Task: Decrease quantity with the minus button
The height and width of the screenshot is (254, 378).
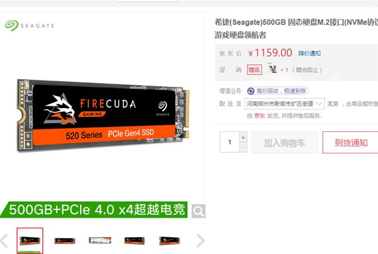Action: tap(243, 147)
